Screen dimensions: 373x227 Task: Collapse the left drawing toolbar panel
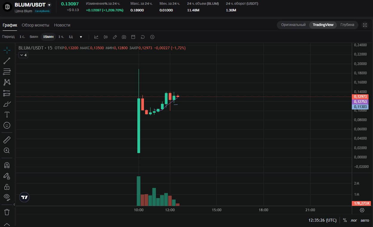pos(14,204)
